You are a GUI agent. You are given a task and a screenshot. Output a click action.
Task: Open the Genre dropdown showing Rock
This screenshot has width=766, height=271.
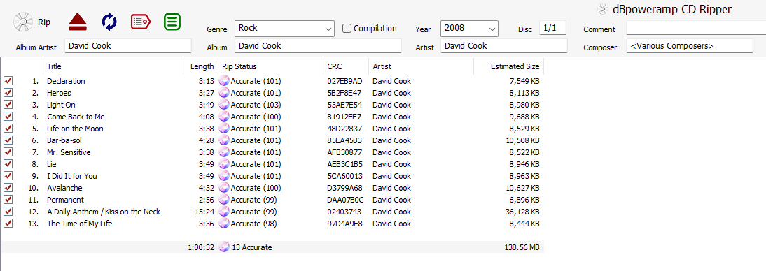click(x=285, y=29)
